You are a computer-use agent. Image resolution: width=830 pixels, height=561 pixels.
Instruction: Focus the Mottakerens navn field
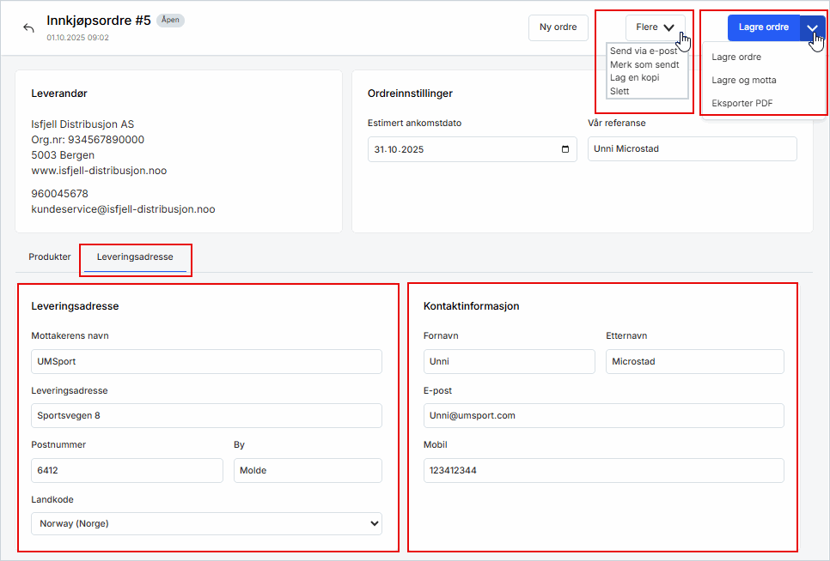pos(206,361)
